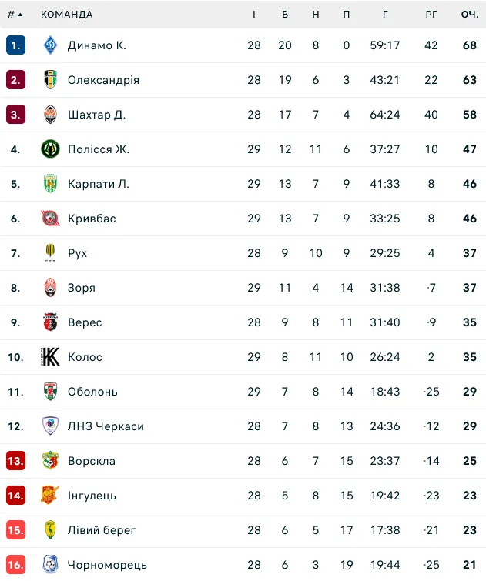Click the Олександрія club crest
This screenshot has height=581, width=486.
pos(50,80)
